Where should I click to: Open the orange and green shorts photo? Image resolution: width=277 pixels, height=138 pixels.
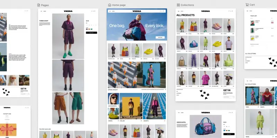[68, 108]
